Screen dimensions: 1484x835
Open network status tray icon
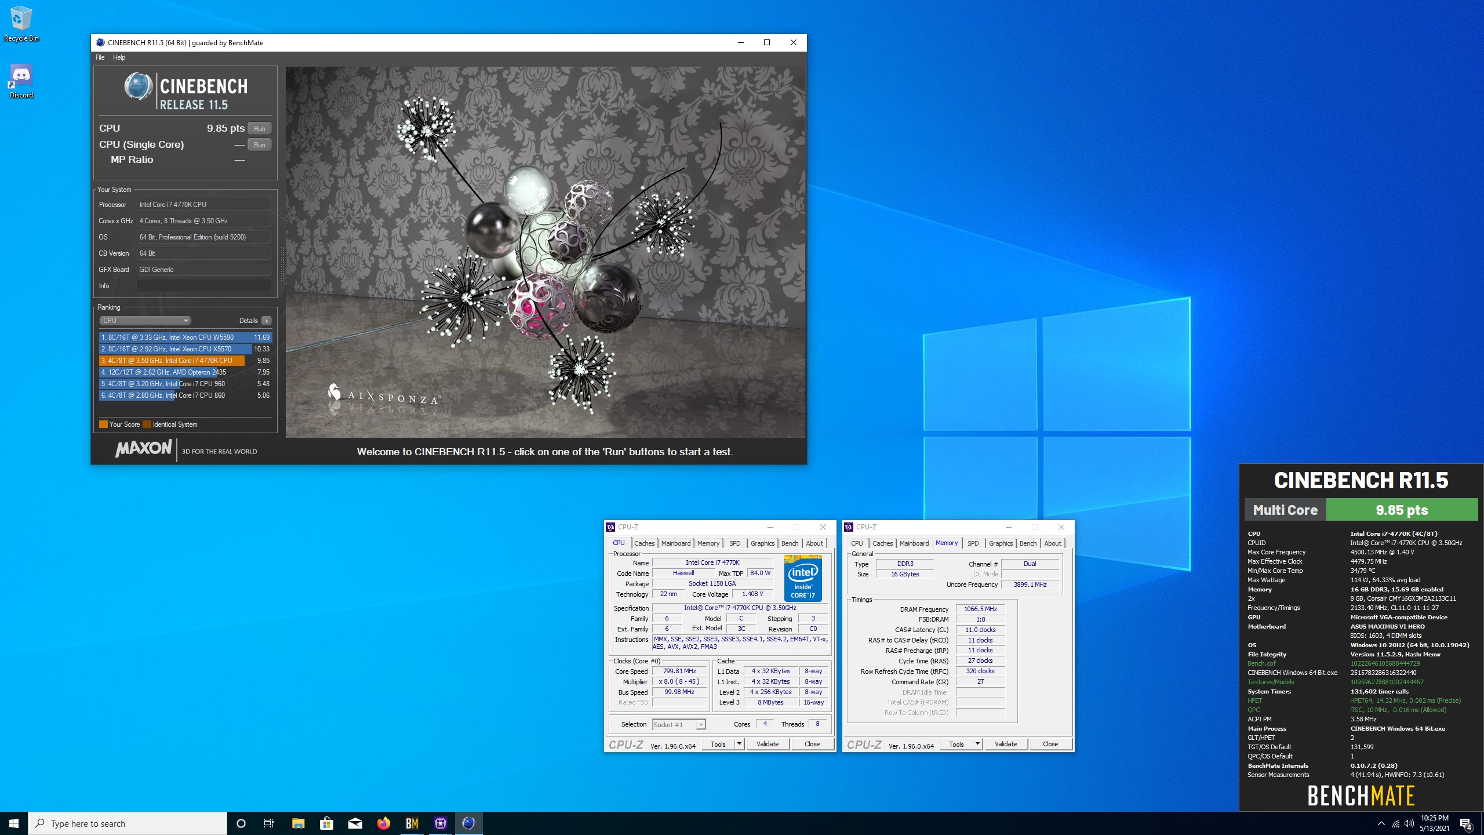[1396, 823]
